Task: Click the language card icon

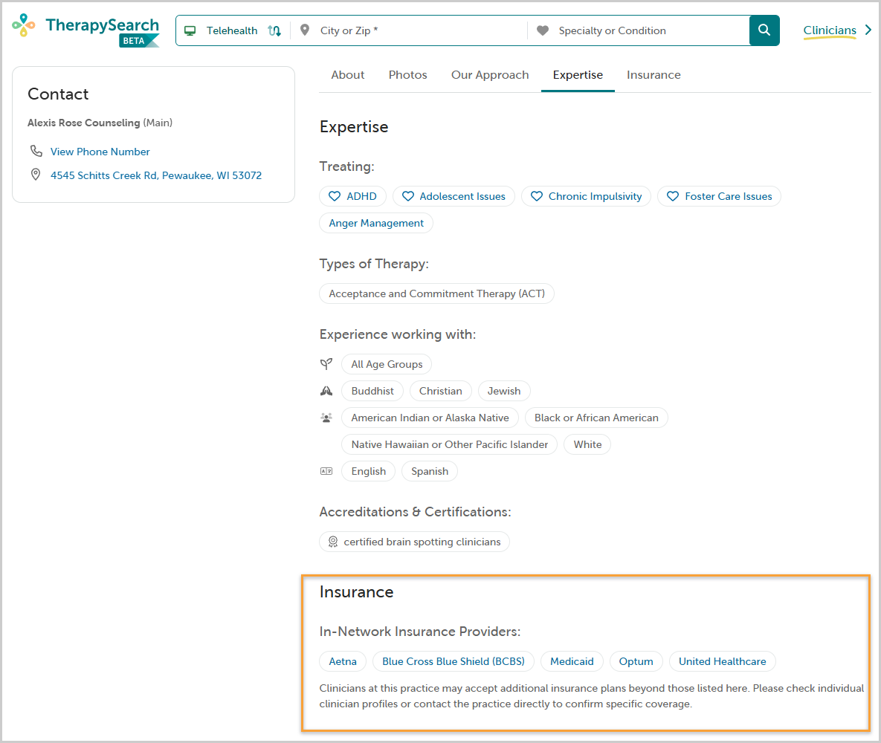Action: (326, 471)
